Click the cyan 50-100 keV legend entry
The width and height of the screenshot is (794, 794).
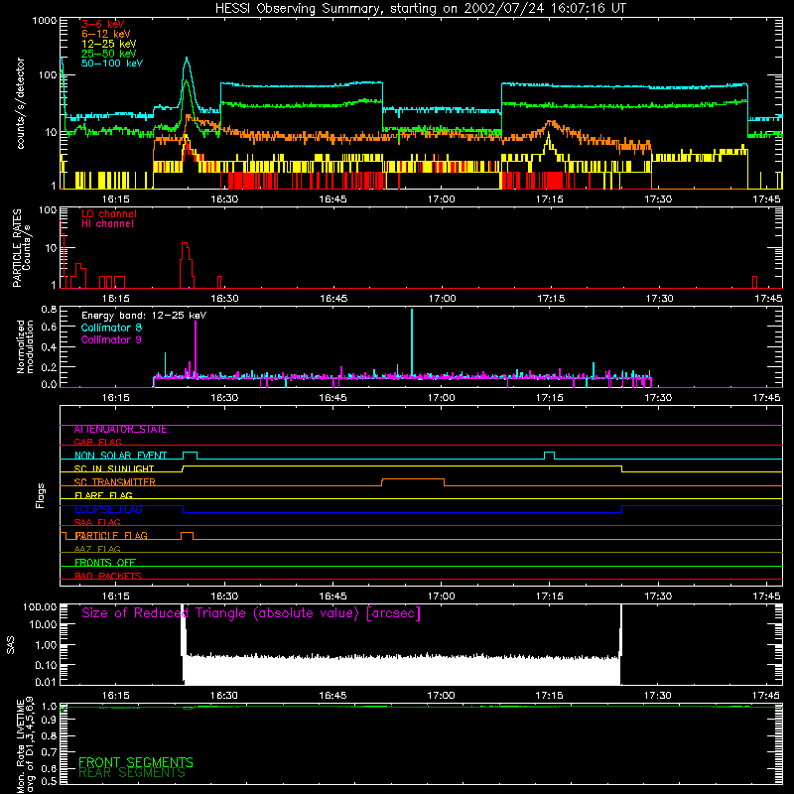coord(112,64)
